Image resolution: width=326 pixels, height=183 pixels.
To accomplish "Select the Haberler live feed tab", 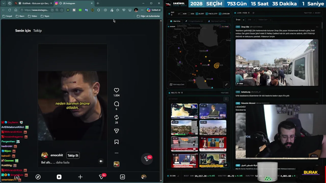I will click(x=263, y=20).
